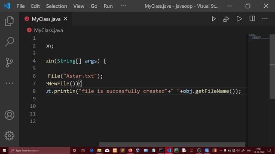Open OBS Studio from taskbar
This screenshot has width=275, height=154.
pyautogui.click(x=199, y=150)
